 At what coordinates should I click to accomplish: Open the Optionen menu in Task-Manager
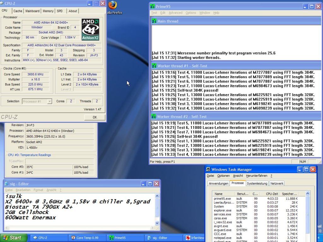point(223,176)
